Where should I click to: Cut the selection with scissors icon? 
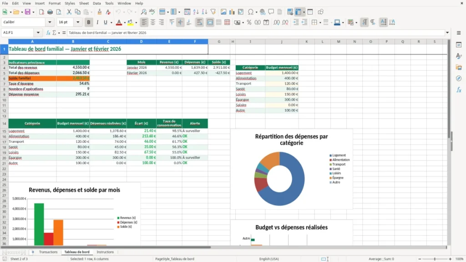pyautogui.click(x=69, y=12)
